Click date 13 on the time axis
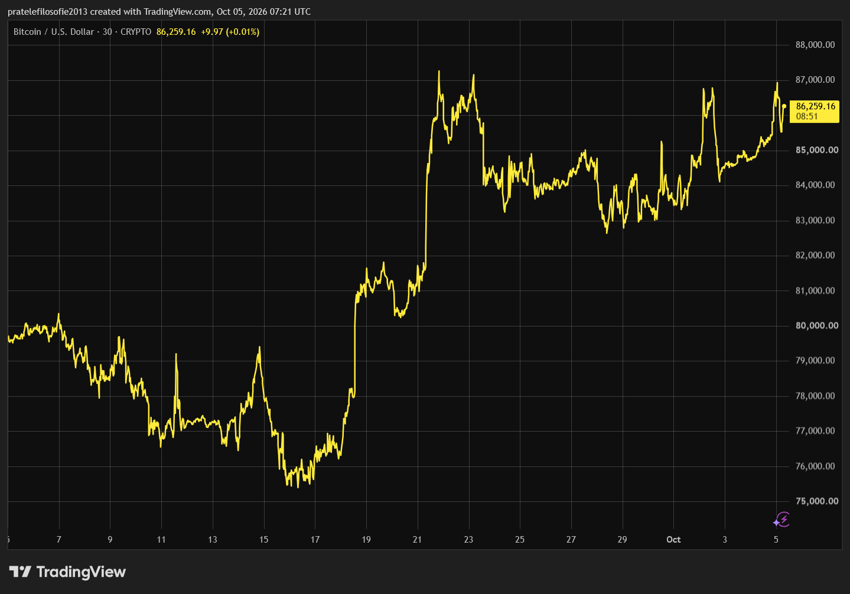Screen dimensions: 850x594 (213, 539)
